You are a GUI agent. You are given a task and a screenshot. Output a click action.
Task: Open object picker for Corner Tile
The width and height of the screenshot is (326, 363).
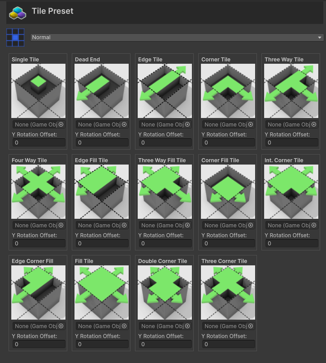point(251,125)
